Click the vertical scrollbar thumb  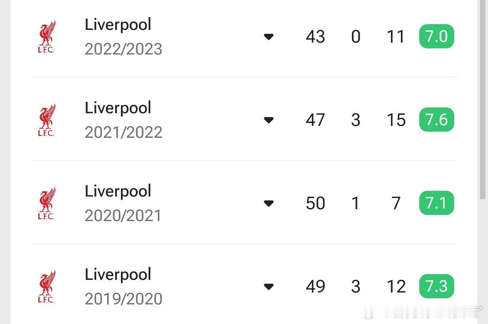tap(483, 100)
